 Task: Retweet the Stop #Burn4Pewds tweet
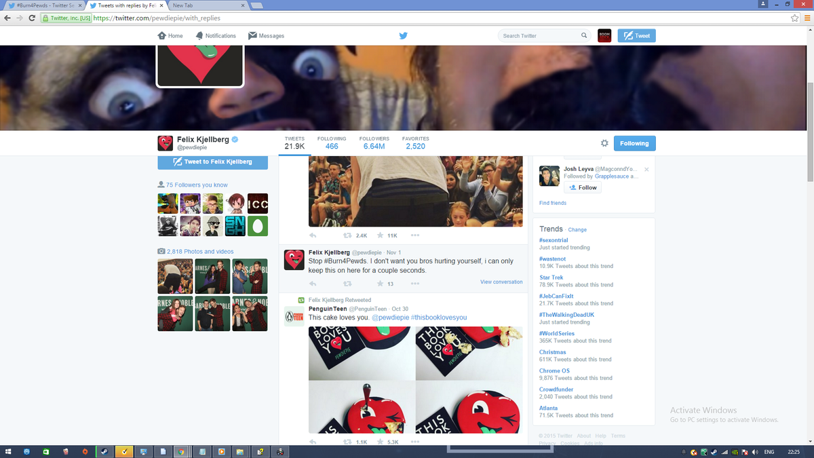347,284
